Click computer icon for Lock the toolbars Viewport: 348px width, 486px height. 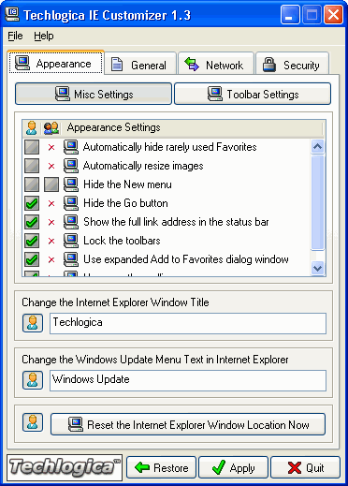click(x=71, y=241)
